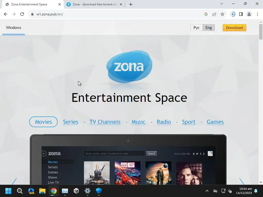Screen dimensions: 263x197
Task: Switch language to Eng
Action: 209,28
